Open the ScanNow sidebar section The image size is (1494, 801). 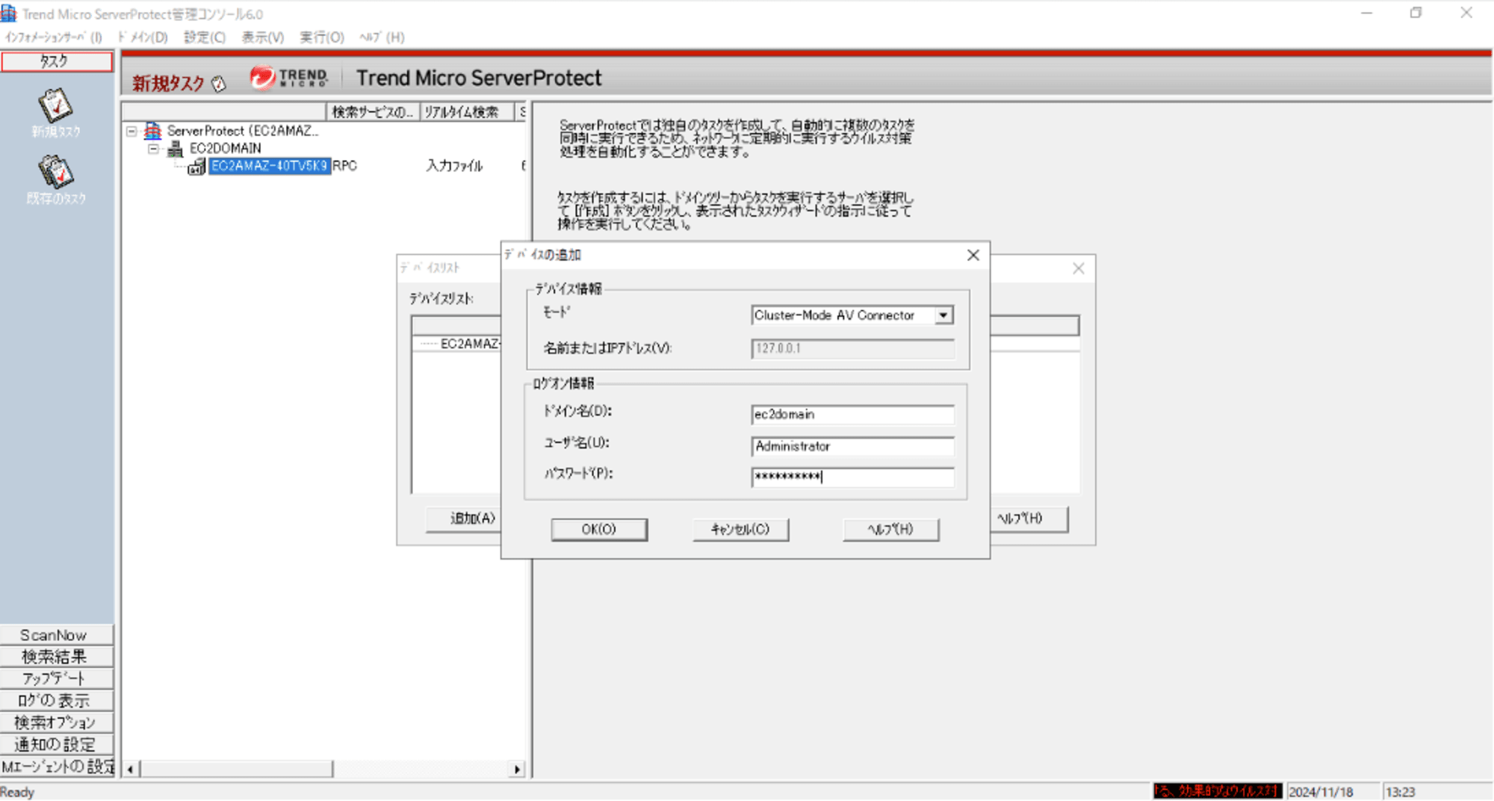click(57, 635)
